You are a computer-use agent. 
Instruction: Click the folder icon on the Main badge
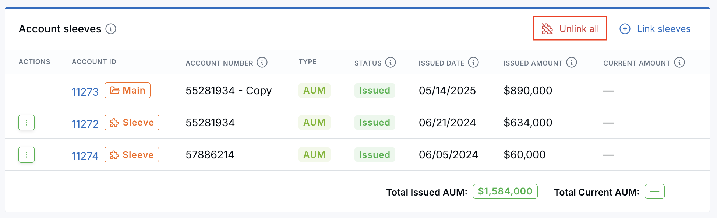115,91
